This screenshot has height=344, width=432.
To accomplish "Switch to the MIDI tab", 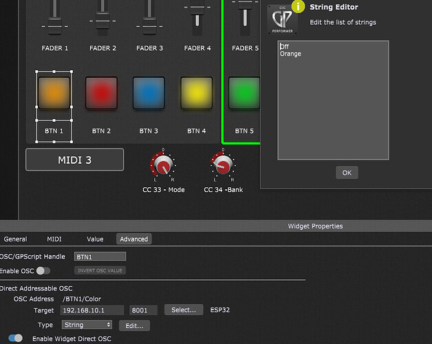I will click(x=54, y=239).
